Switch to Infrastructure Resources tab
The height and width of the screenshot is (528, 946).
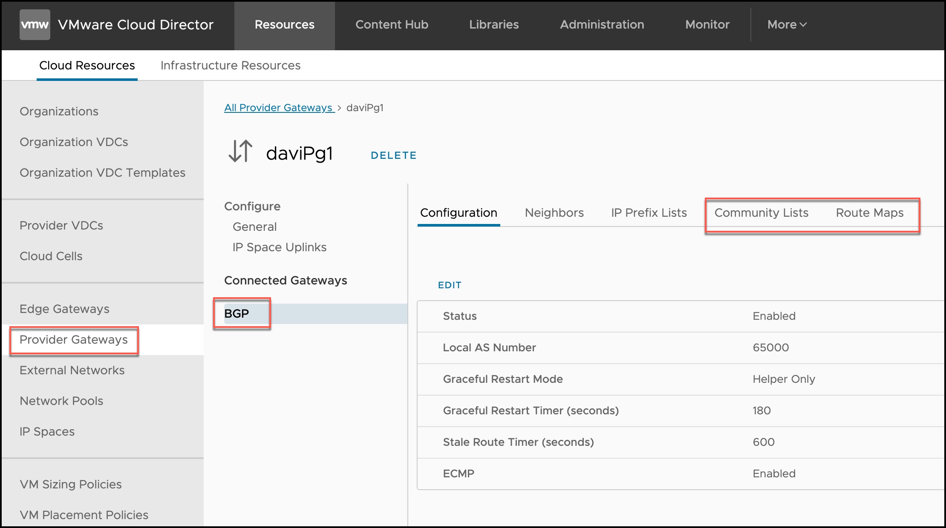pyautogui.click(x=230, y=65)
